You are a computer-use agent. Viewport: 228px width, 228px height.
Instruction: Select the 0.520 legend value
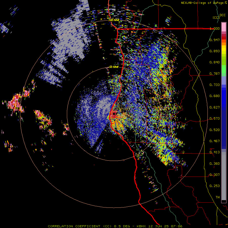(215, 130)
